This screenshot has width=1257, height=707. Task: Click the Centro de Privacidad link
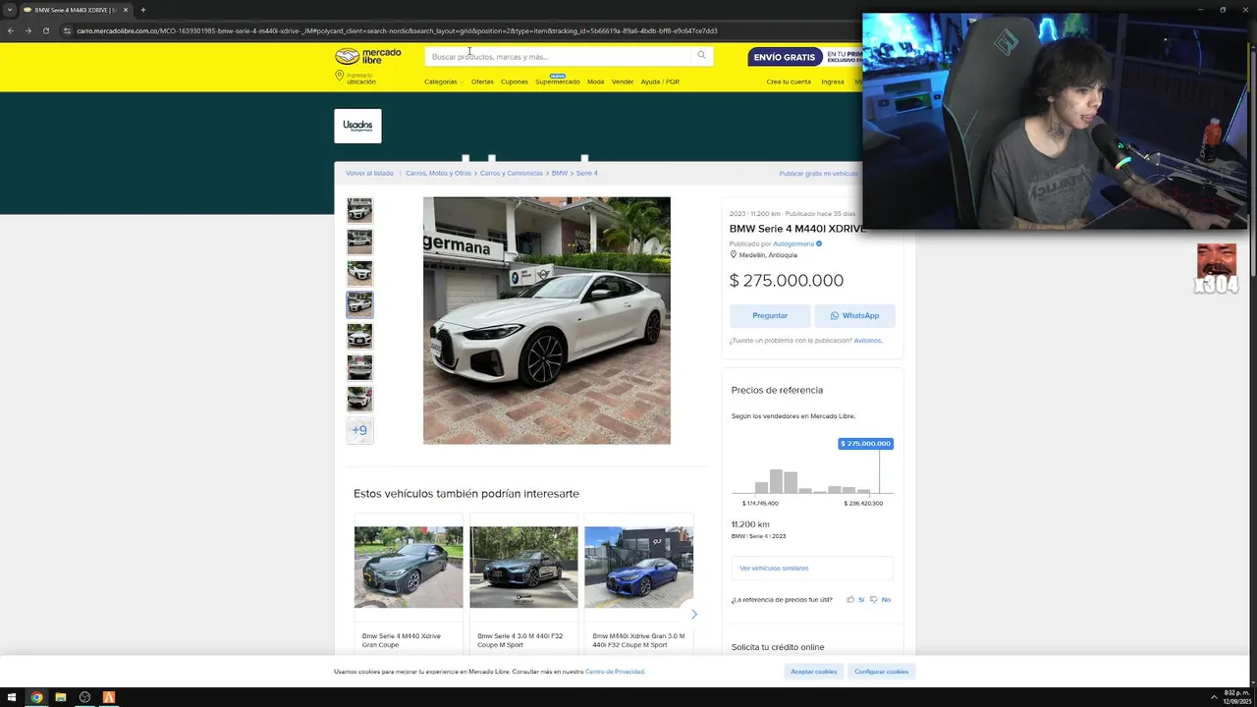(x=615, y=672)
